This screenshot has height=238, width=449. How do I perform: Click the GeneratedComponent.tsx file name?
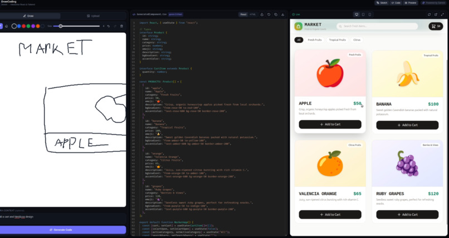point(152,14)
